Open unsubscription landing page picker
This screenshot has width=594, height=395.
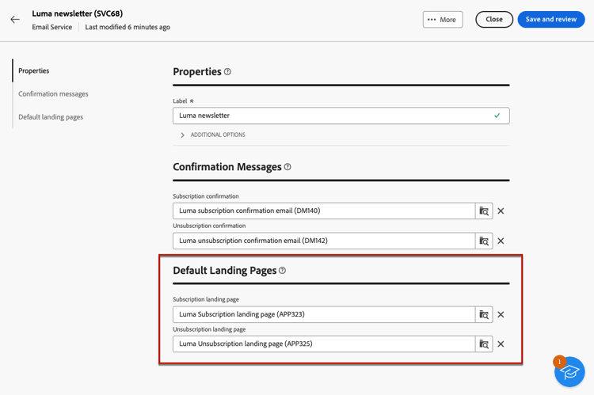484,344
